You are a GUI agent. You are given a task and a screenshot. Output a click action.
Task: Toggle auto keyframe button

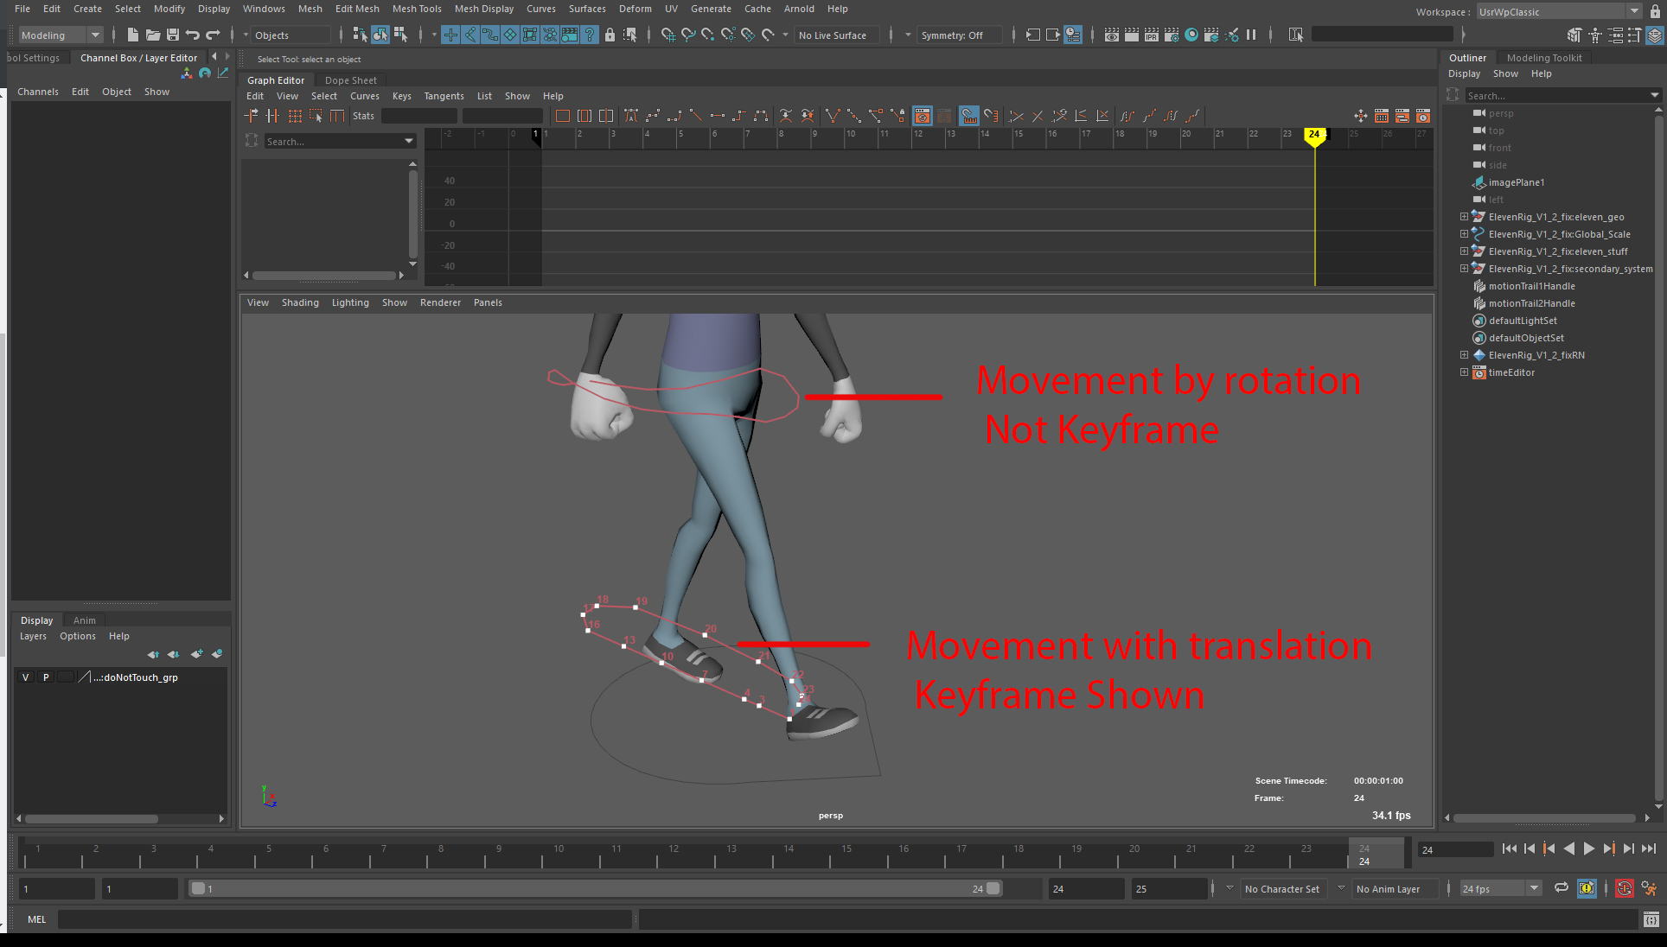(1625, 888)
